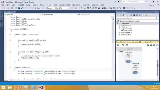This screenshot has width=160, height=90.
Task: Click the lifebuoy icon in Branch Explorer
Action: point(157,45)
